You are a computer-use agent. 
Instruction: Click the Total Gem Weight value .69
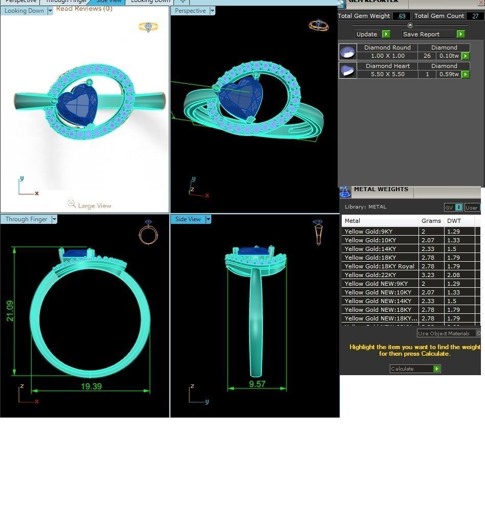[x=402, y=16]
